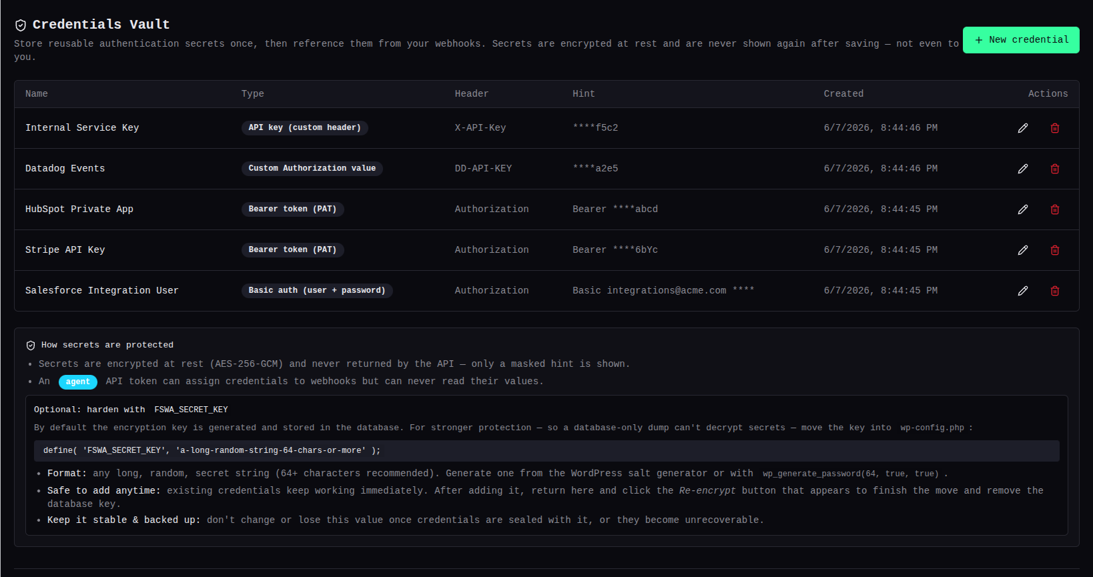Click the Name column header
This screenshot has height=577, width=1093.
[x=37, y=94]
